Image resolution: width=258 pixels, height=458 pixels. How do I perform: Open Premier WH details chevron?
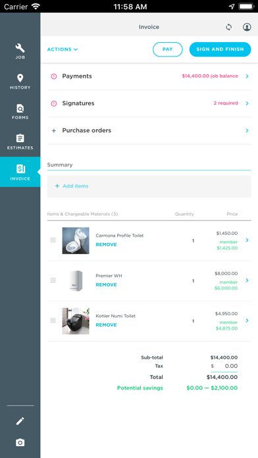(247, 280)
